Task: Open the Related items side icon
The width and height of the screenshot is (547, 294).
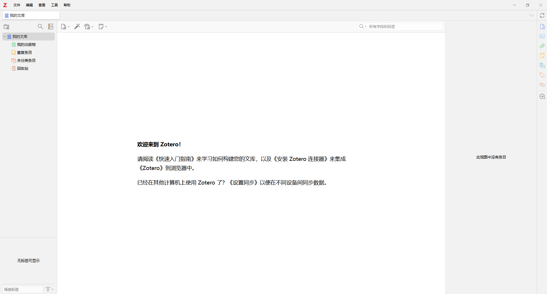Action: (542, 85)
